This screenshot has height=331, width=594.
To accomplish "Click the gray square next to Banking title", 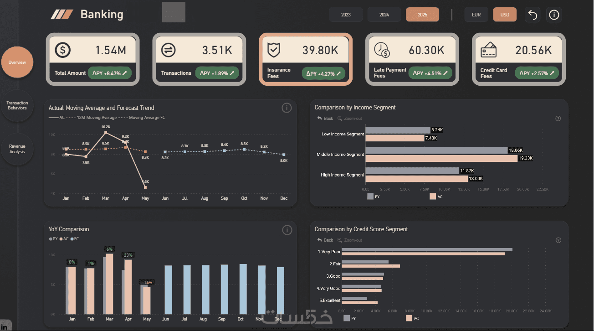I will (174, 12).
